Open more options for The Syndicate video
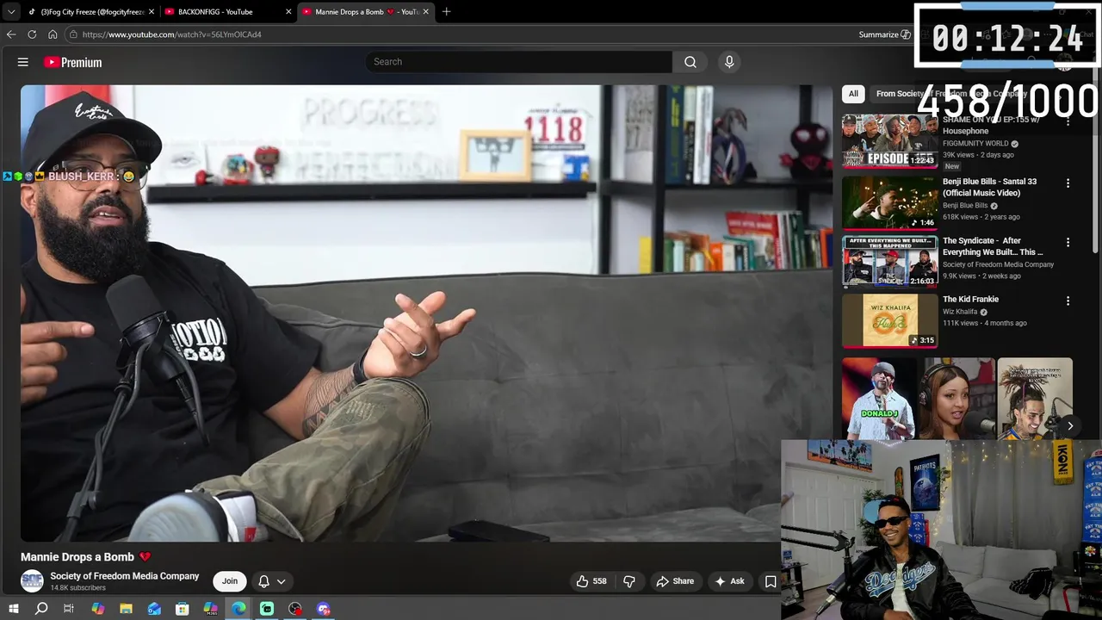 (x=1068, y=242)
